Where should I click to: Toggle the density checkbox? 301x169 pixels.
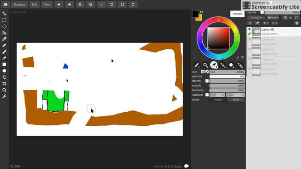pos(207,81)
